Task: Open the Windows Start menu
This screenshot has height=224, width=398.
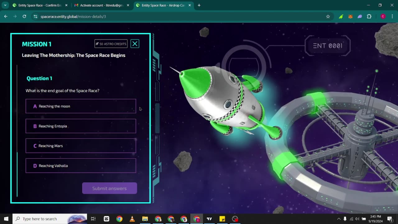Action: tap(6, 219)
